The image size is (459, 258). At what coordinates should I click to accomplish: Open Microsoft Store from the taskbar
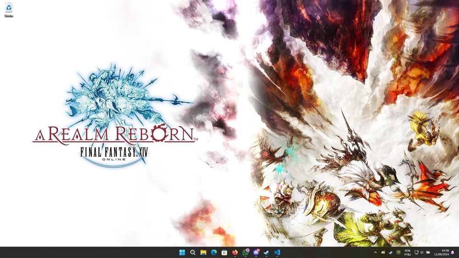pyautogui.click(x=224, y=253)
